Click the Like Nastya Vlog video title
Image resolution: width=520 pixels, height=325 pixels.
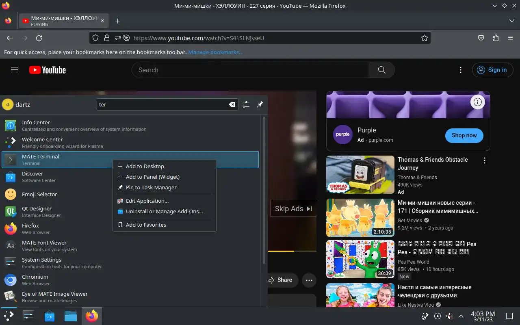coord(435,291)
